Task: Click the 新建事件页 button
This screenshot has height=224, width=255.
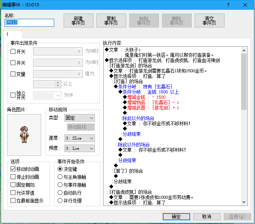Action: pos(78,20)
